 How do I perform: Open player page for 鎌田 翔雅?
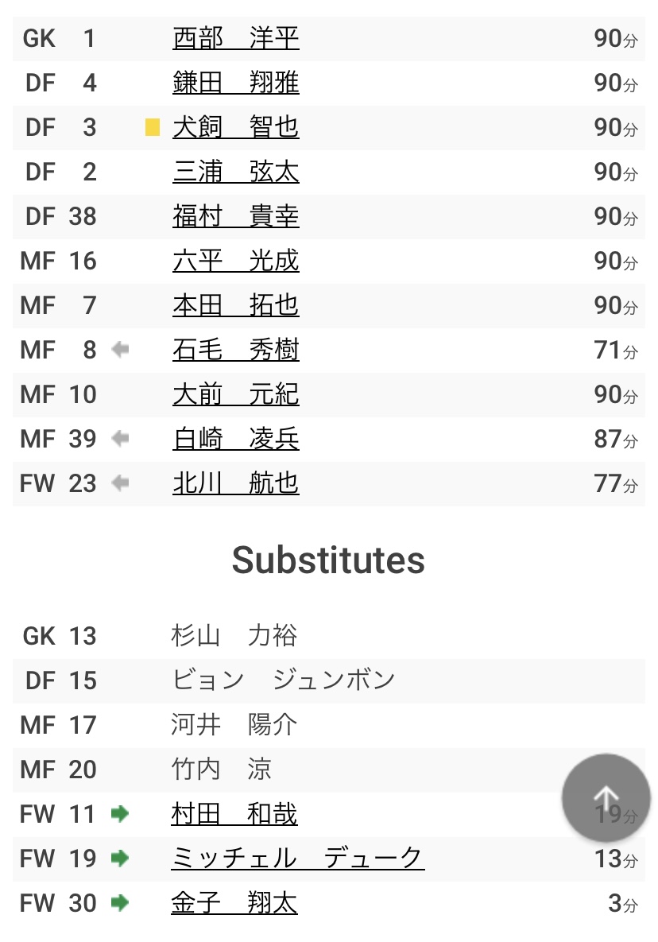(236, 83)
